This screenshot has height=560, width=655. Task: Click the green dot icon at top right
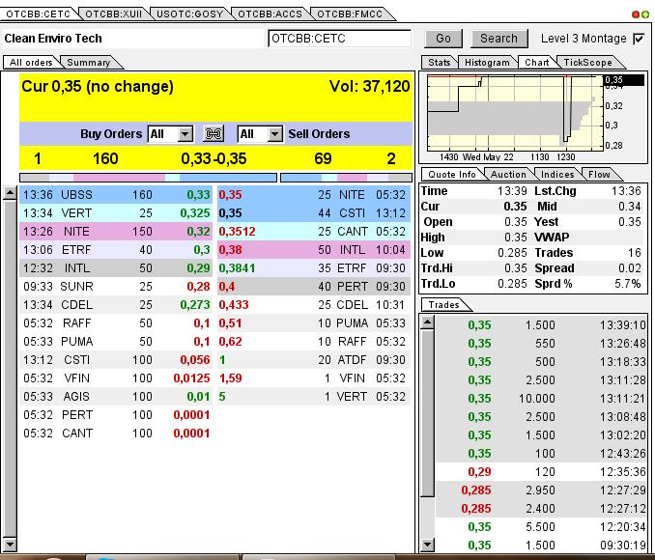point(645,14)
